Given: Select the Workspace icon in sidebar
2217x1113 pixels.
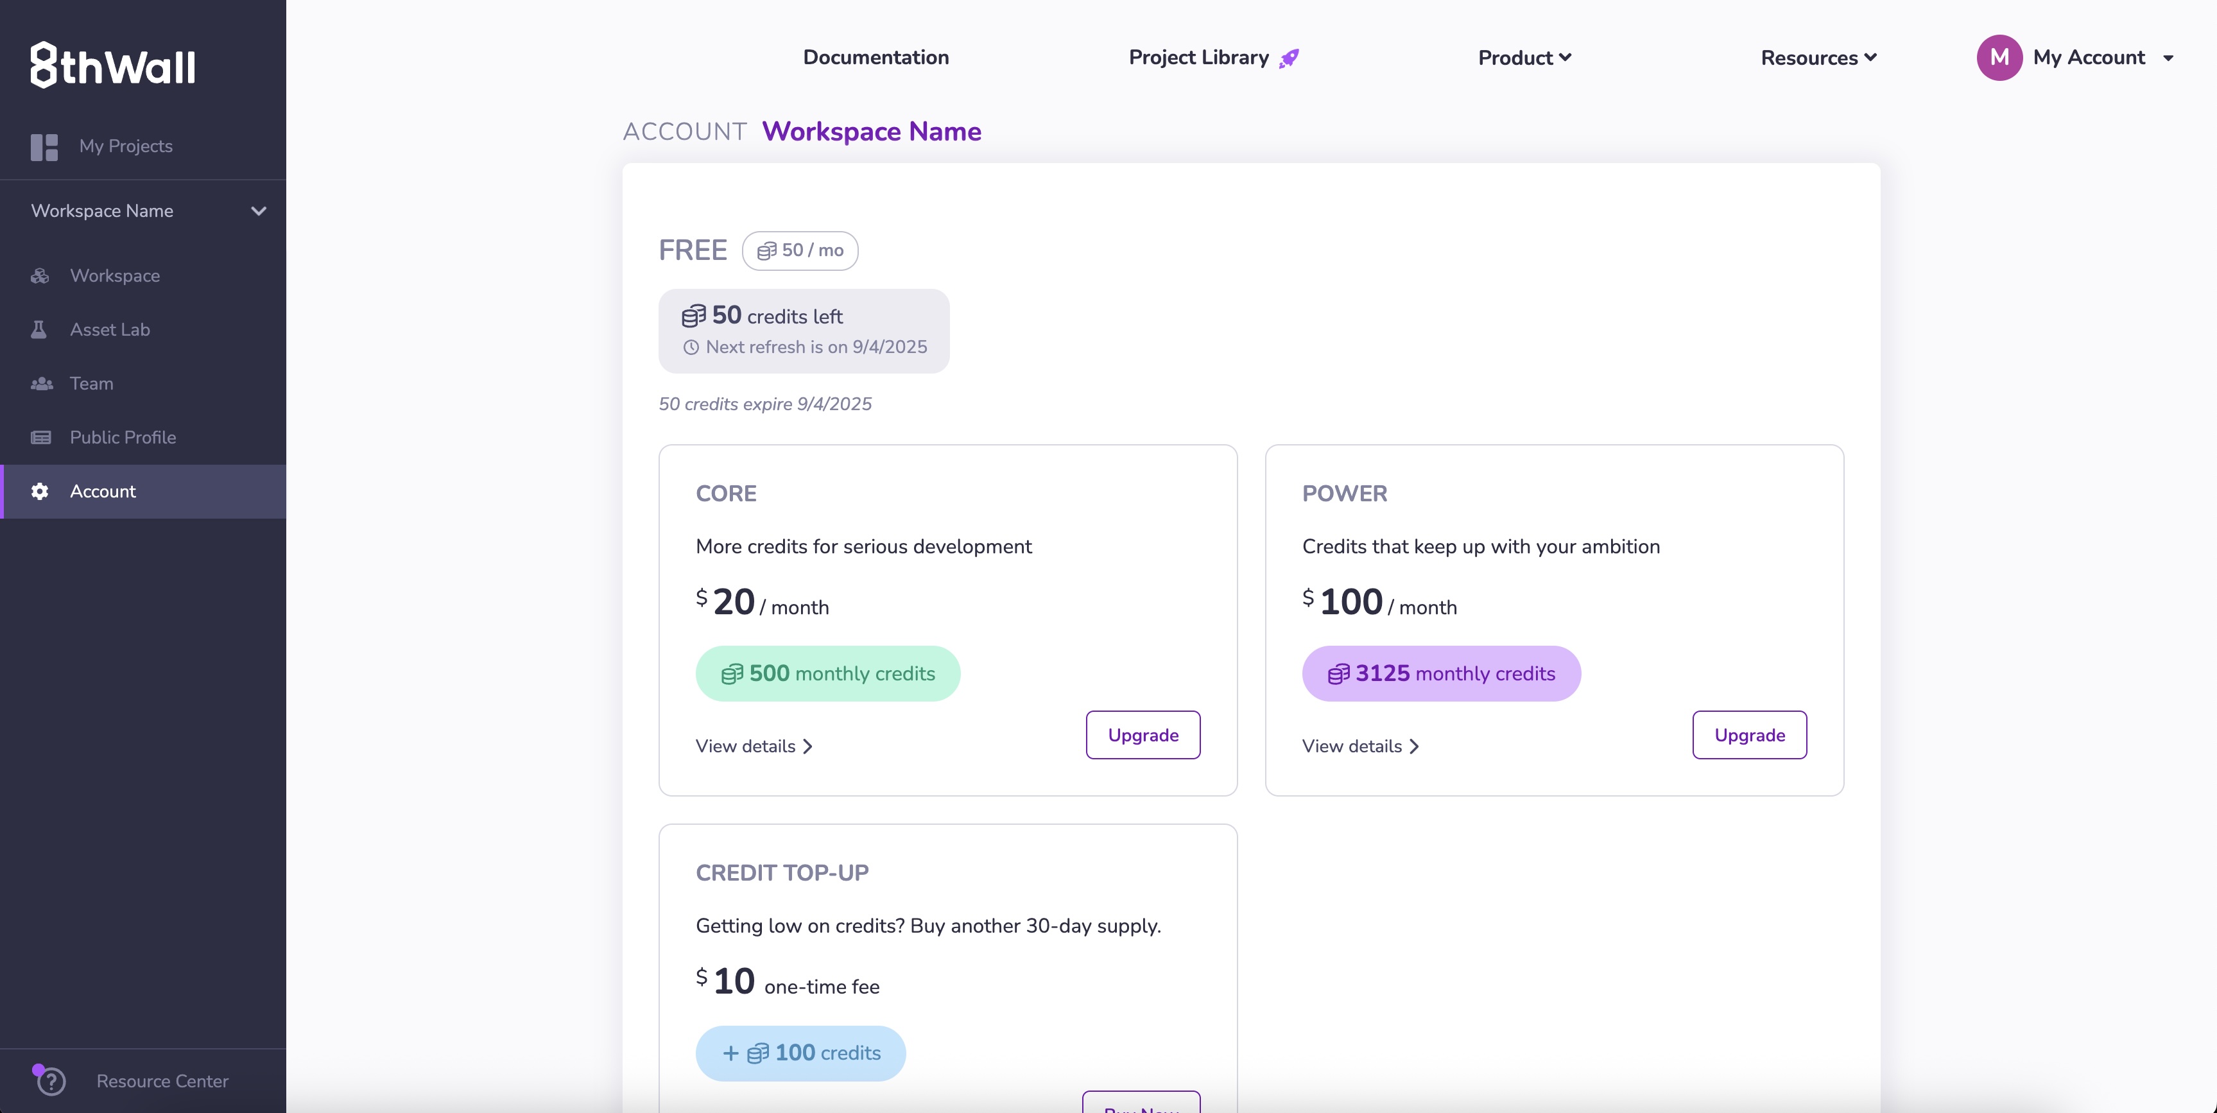Looking at the screenshot, I should (x=40, y=275).
